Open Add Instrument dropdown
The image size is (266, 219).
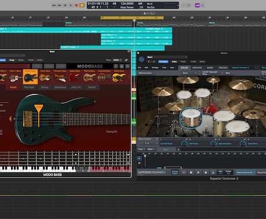[x=146, y=73]
